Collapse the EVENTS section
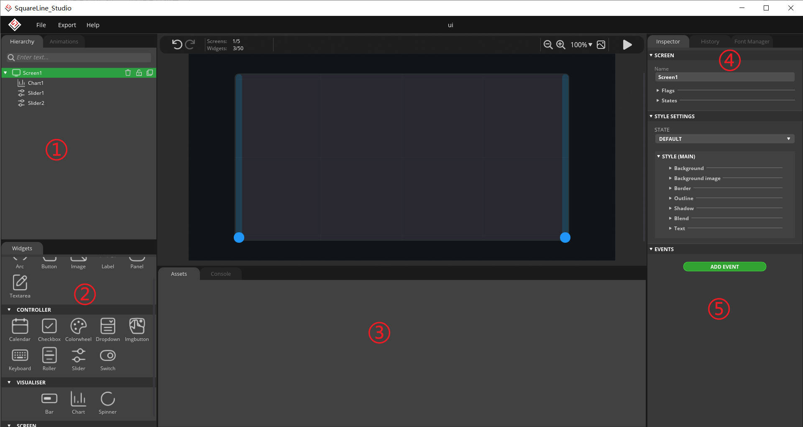 [651, 249]
